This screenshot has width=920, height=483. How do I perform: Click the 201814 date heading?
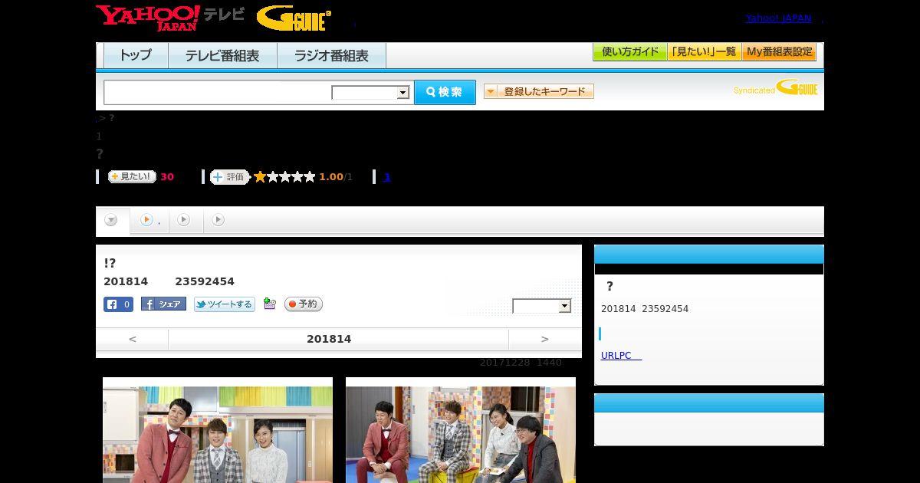coord(329,339)
